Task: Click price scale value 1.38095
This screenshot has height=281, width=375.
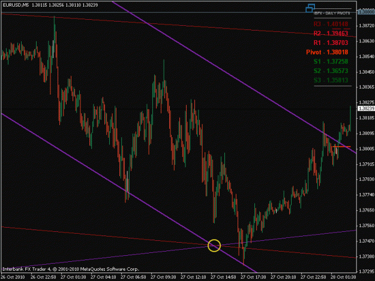Action: [367, 133]
